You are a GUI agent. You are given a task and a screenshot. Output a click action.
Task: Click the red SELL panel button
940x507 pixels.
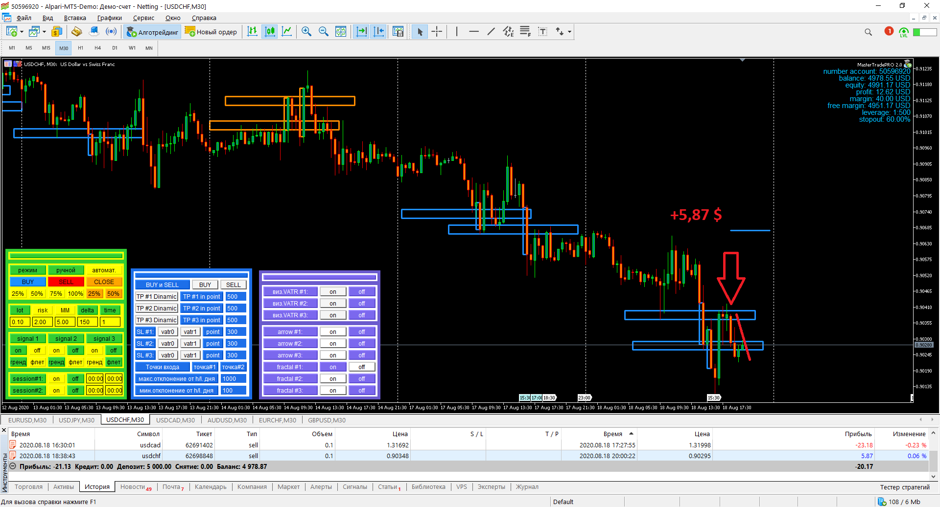coord(66,282)
